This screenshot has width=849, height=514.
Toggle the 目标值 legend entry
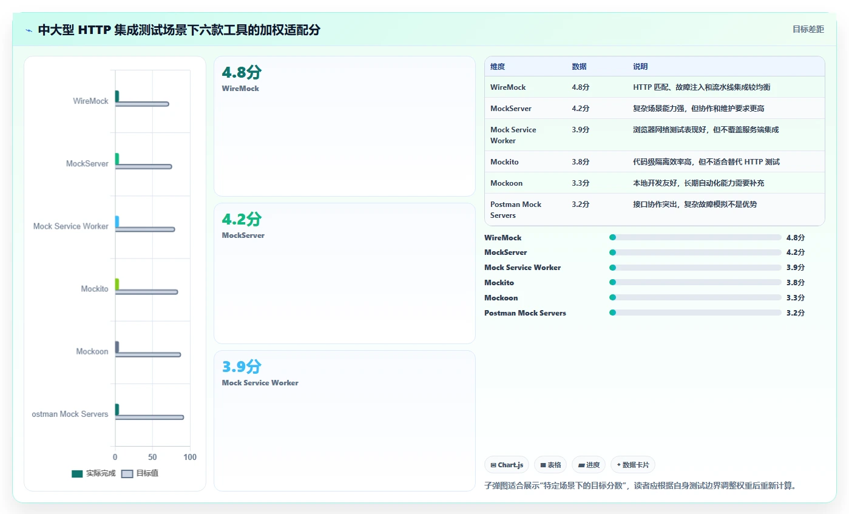click(140, 473)
